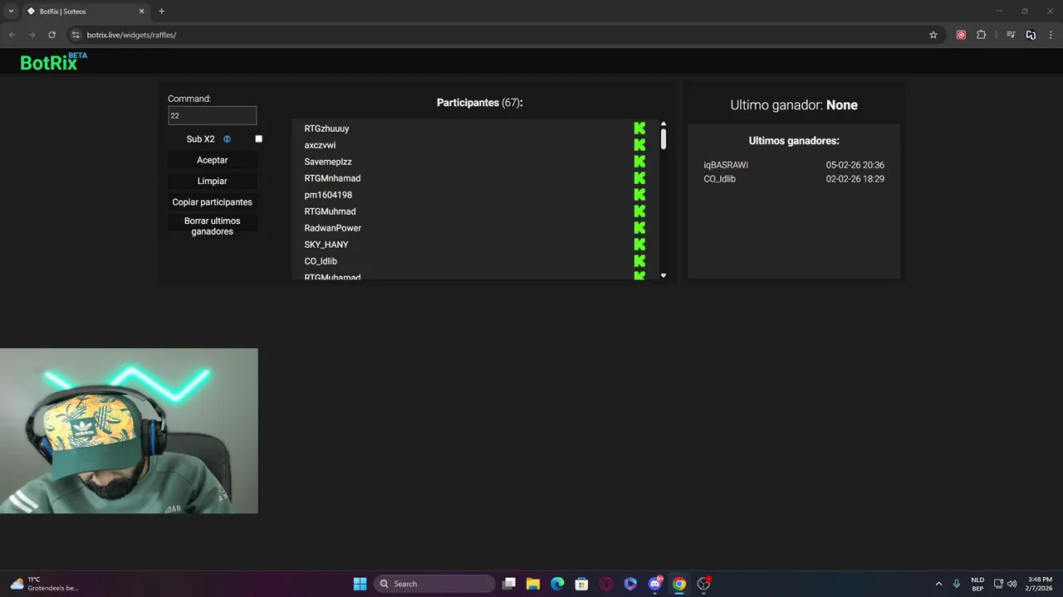Screen dimensions: 1063x597
Task: Click the Aceptar button
Action: 213,160
